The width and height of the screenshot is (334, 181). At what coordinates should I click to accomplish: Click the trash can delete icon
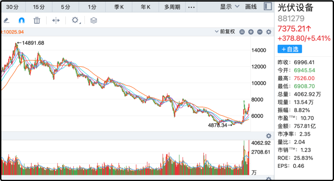pyautogui.click(x=37, y=20)
